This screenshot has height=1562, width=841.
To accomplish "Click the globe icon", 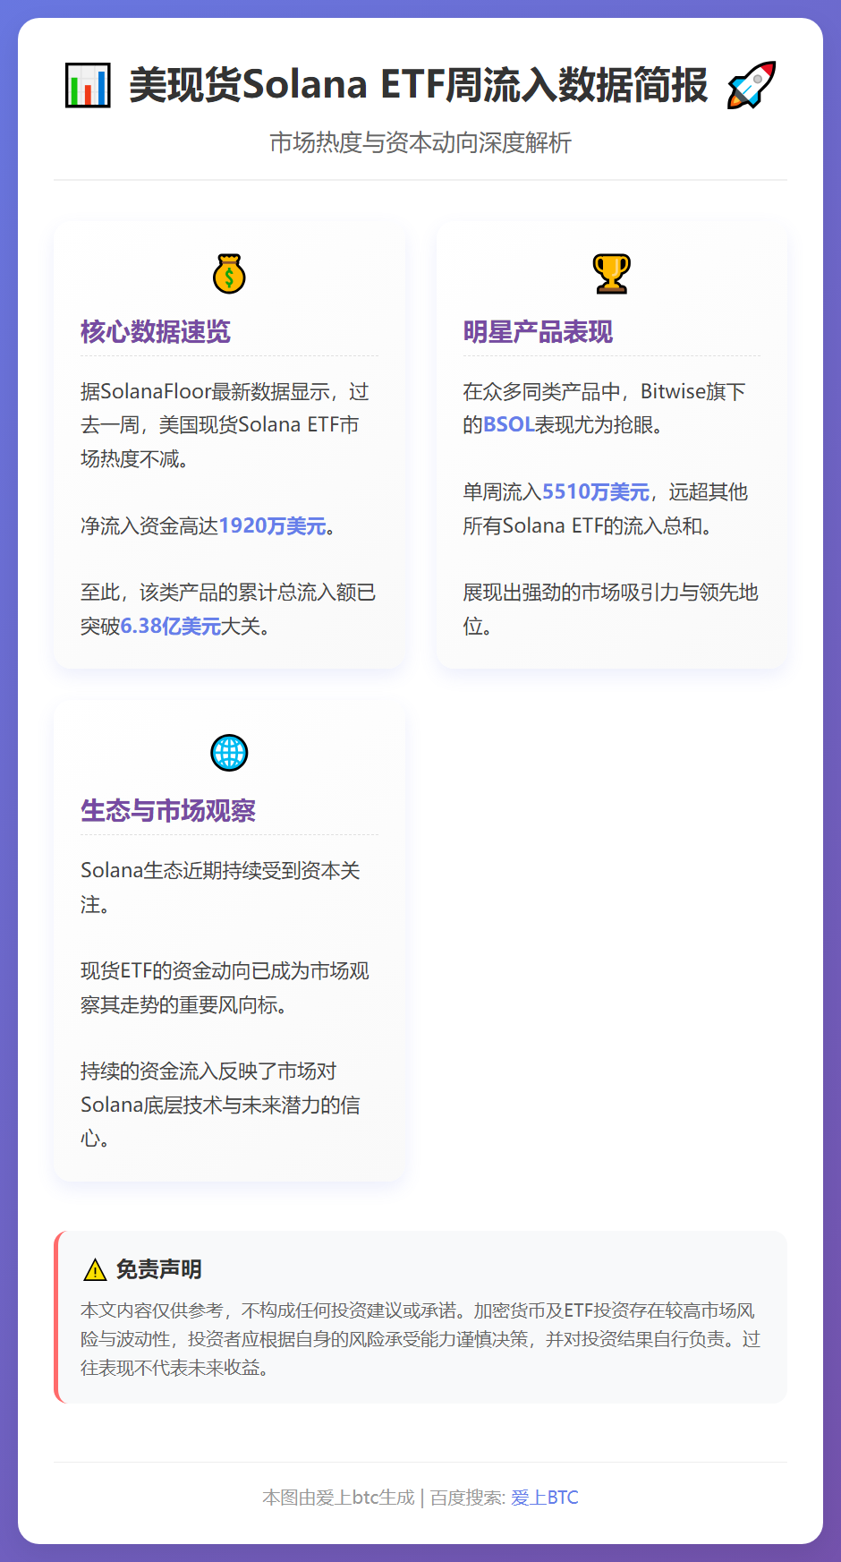I will (229, 753).
